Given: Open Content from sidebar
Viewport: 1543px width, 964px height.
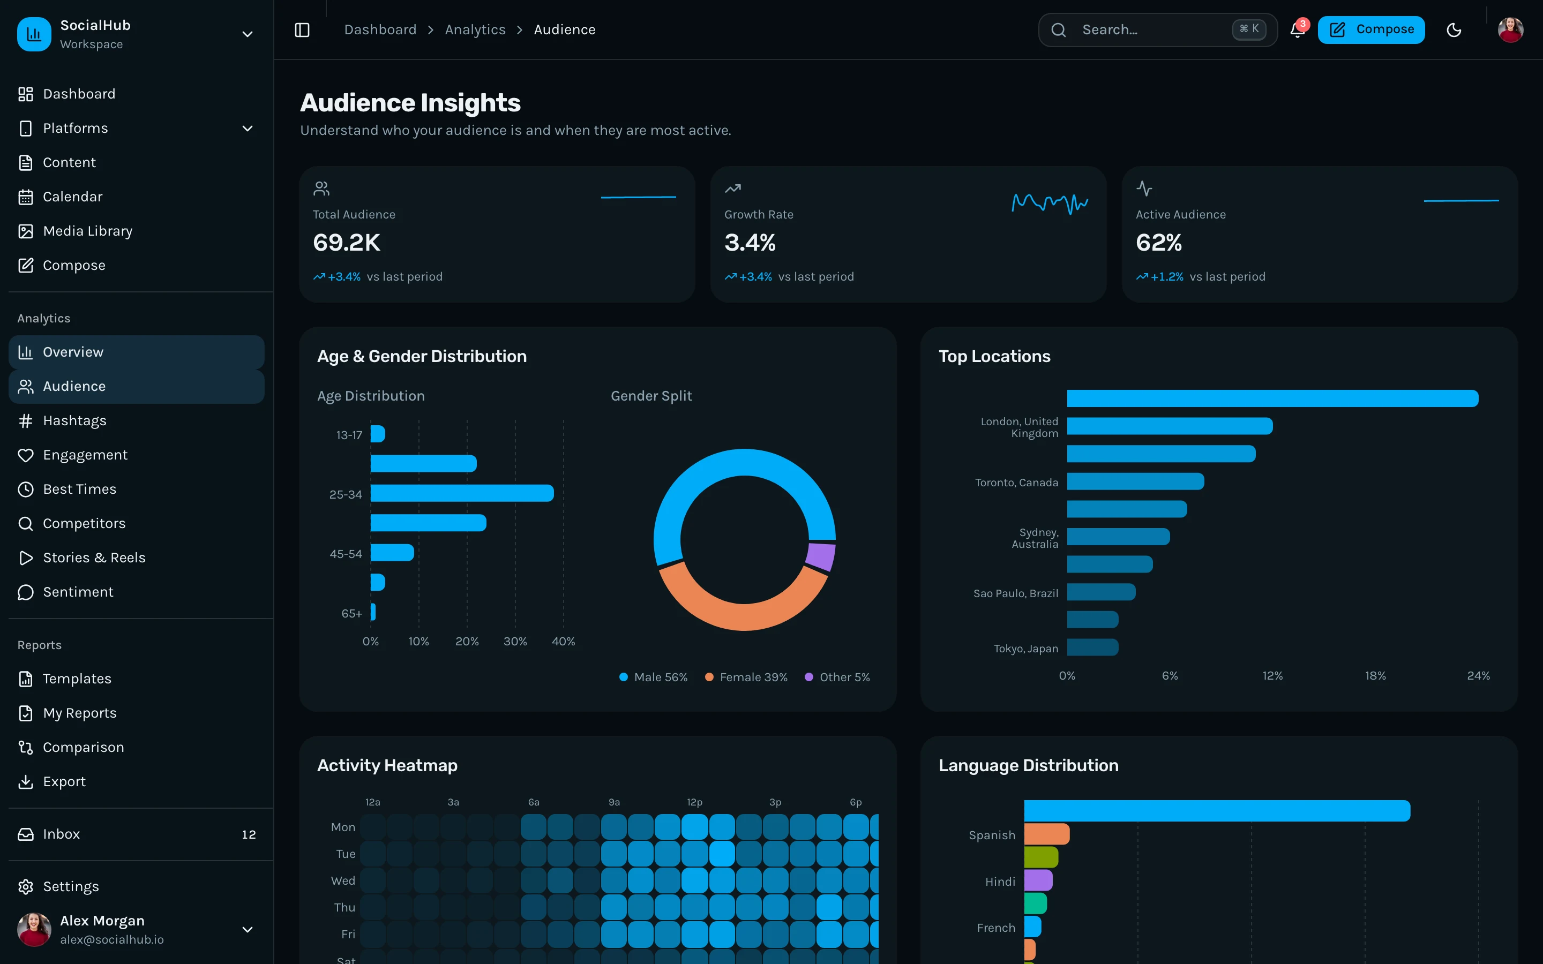Looking at the screenshot, I should tap(137, 163).
